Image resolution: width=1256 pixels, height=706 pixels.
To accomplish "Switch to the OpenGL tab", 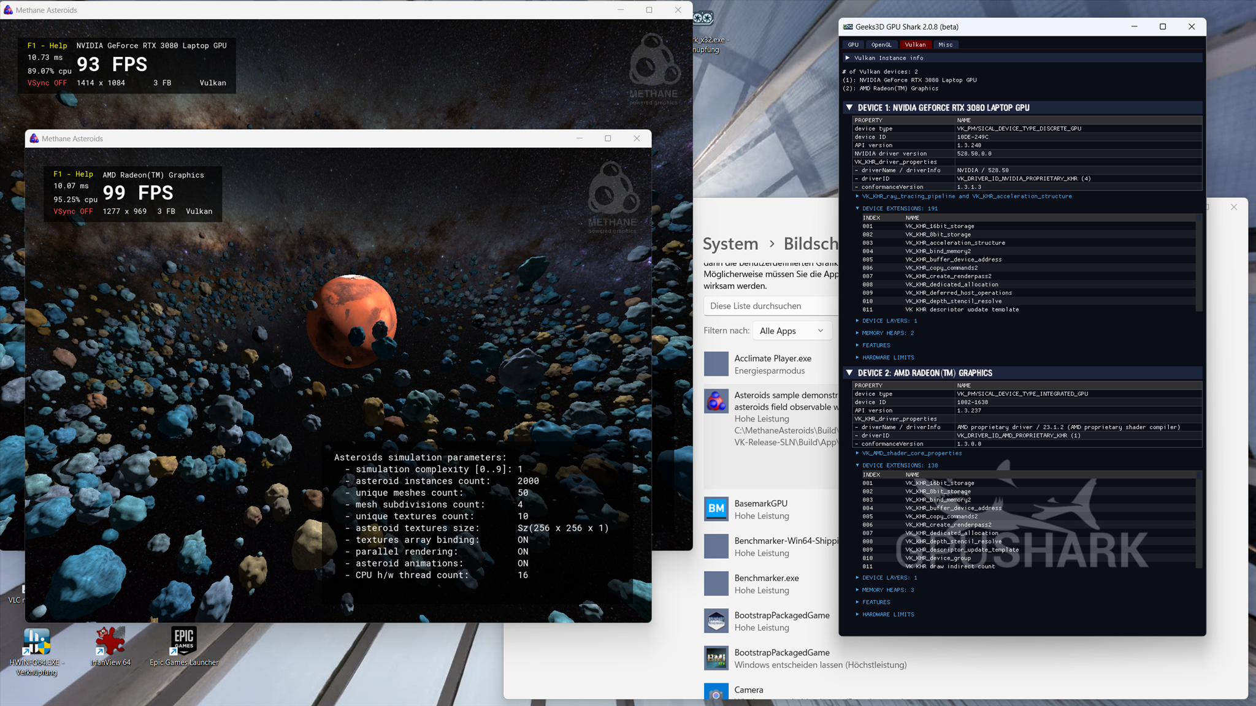I will click(x=881, y=45).
